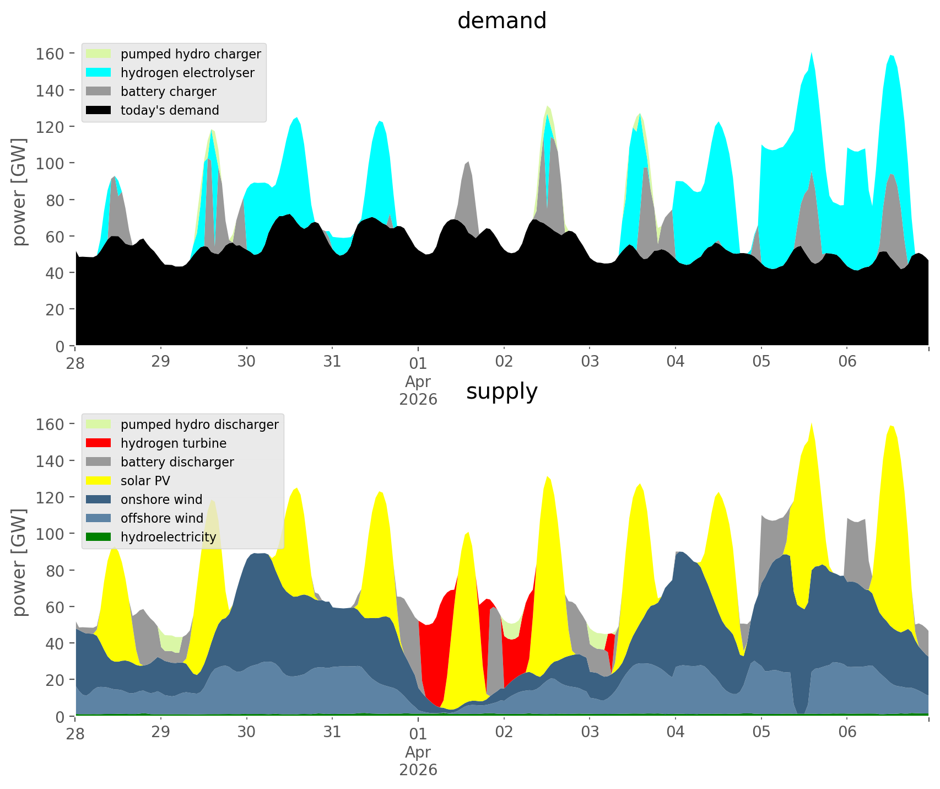Click the onshore wind legend swatch
Viewport: 940px width, 789px height.
(99, 500)
